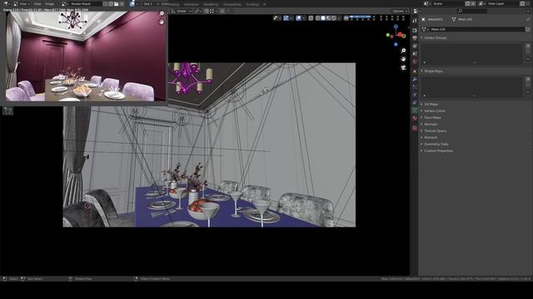
Task: Expand the Remesh panel
Action: [431, 137]
